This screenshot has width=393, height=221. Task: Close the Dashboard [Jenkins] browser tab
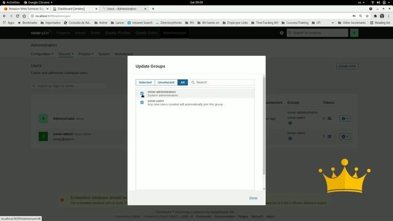point(96,9)
